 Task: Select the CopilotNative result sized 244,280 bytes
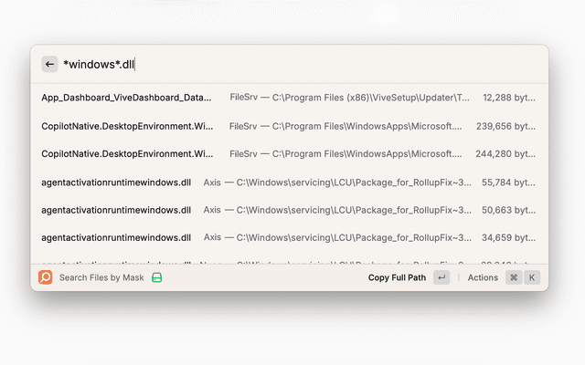[x=126, y=153]
